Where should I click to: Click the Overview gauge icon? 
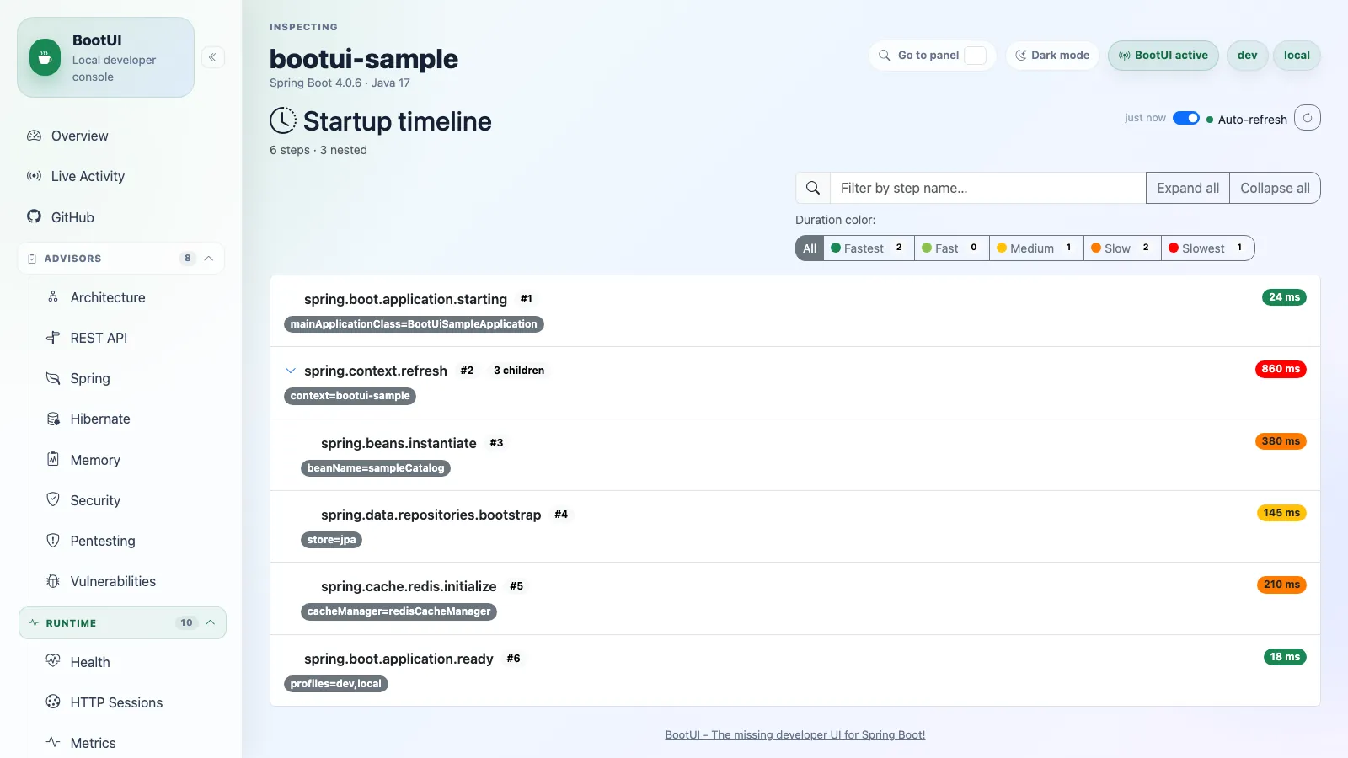pyautogui.click(x=34, y=136)
